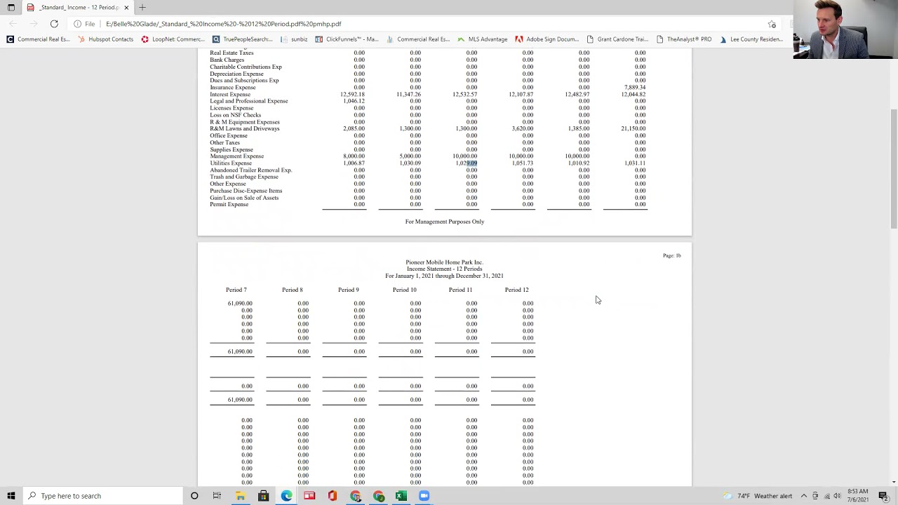Open first Commercial Real Es... bookmark
Image resolution: width=898 pixels, height=505 pixels.
click(x=38, y=39)
